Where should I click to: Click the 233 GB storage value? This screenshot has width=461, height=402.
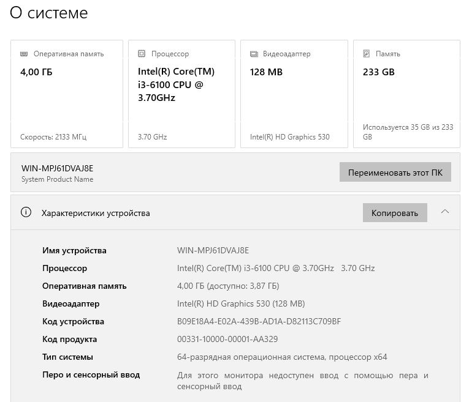(378, 72)
